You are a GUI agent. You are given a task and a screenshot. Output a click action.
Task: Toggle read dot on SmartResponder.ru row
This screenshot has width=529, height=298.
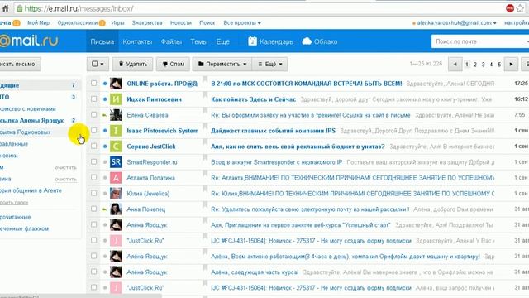click(105, 162)
